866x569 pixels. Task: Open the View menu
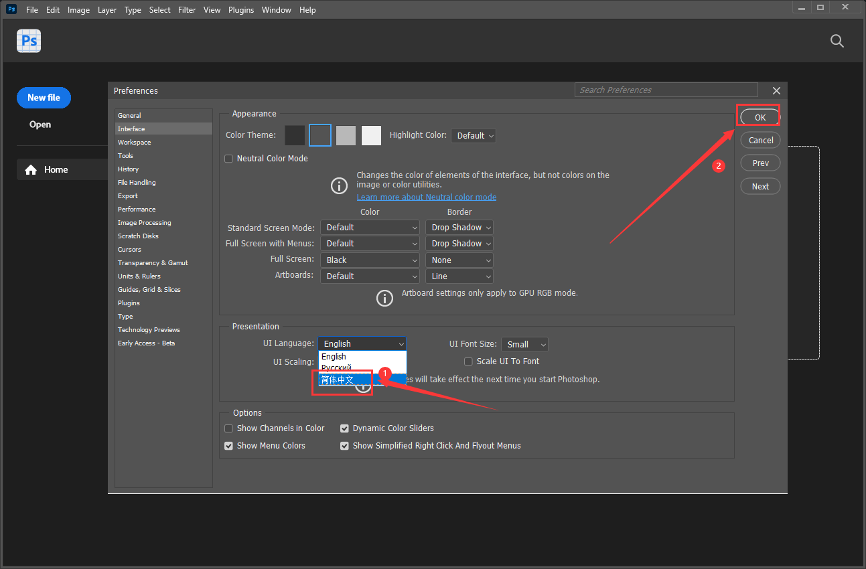[212, 10]
